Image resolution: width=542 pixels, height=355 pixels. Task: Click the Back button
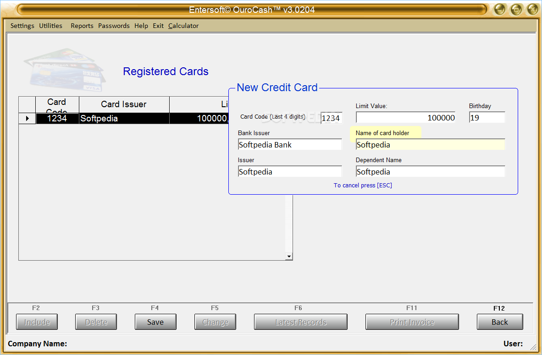500,322
